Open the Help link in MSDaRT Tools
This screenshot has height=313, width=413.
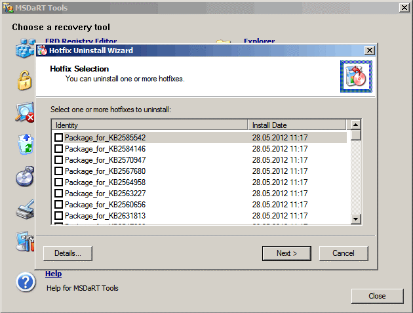point(54,274)
